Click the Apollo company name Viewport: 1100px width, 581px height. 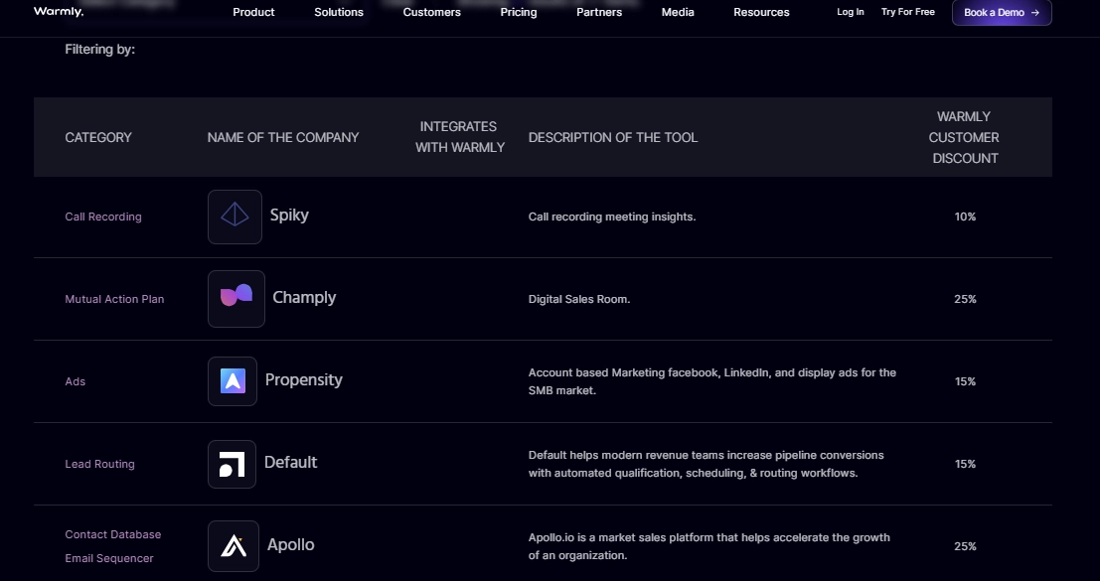(290, 544)
